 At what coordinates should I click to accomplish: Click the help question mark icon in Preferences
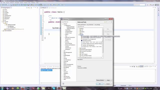63,84
